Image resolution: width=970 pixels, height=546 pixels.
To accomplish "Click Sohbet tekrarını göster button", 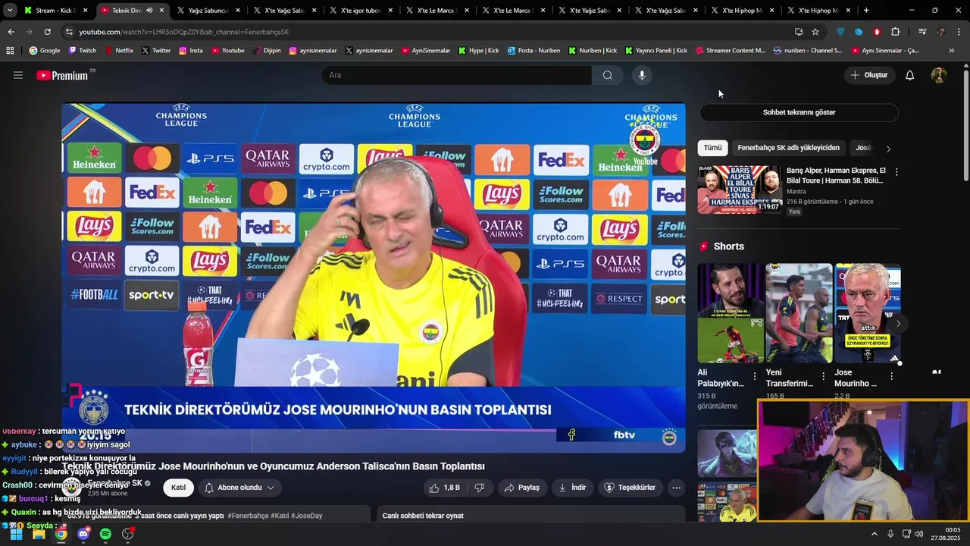I will coord(799,112).
